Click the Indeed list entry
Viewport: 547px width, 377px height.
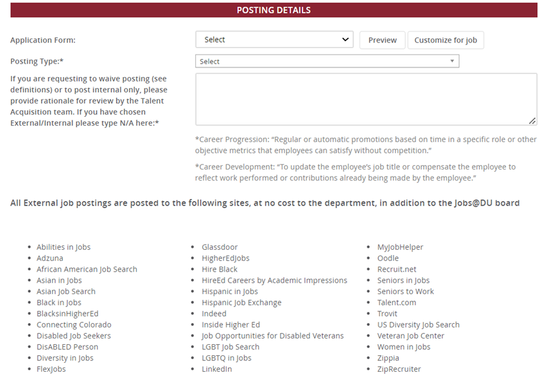coord(214,313)
